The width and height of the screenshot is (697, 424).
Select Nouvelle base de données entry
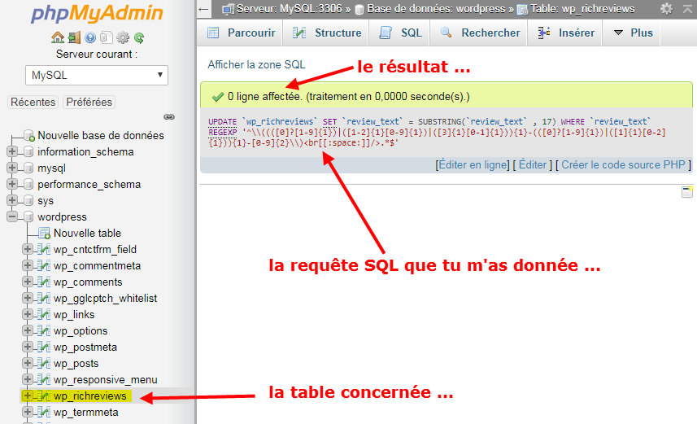tap(101, 135)
